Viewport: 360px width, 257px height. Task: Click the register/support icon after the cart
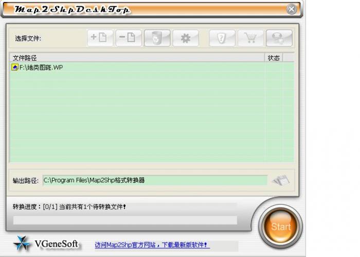click(279, 38)
